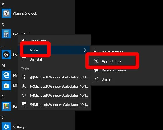Open first WindowsCalculator task entry

click(x=59, y=77)
